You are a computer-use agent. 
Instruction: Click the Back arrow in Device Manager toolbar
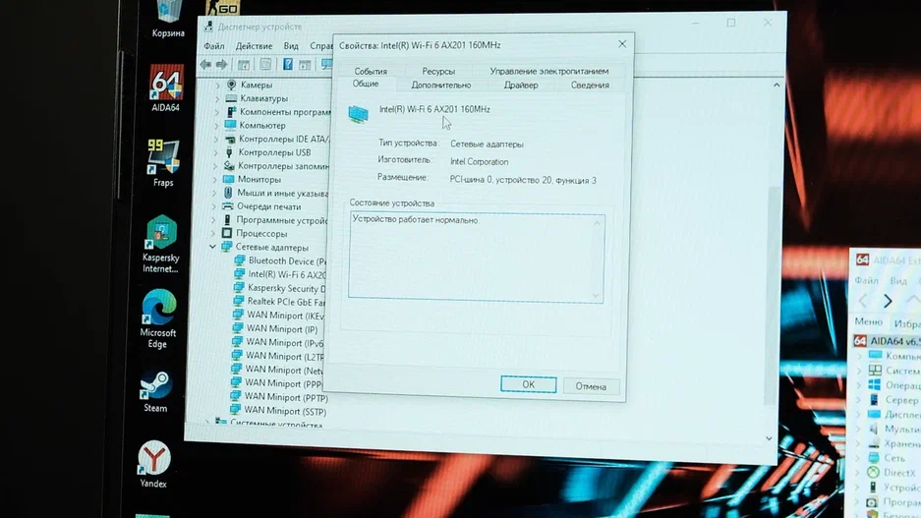205,65
